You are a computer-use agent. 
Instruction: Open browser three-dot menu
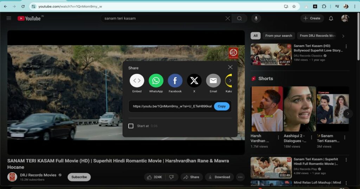pyautogui.click(x=355, y=6)
